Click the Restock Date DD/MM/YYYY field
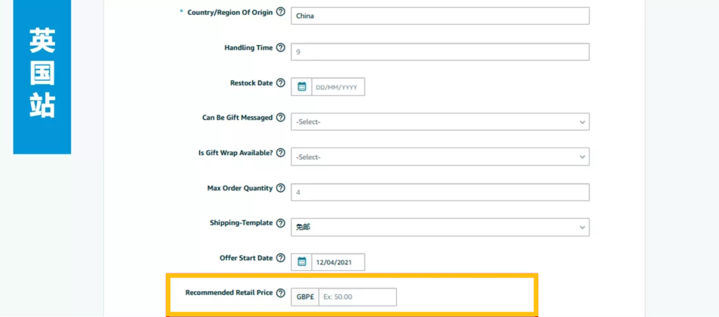Viewport: 719px width, 317px height. [339, 87]
